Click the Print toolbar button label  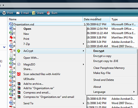click(10, 13)
